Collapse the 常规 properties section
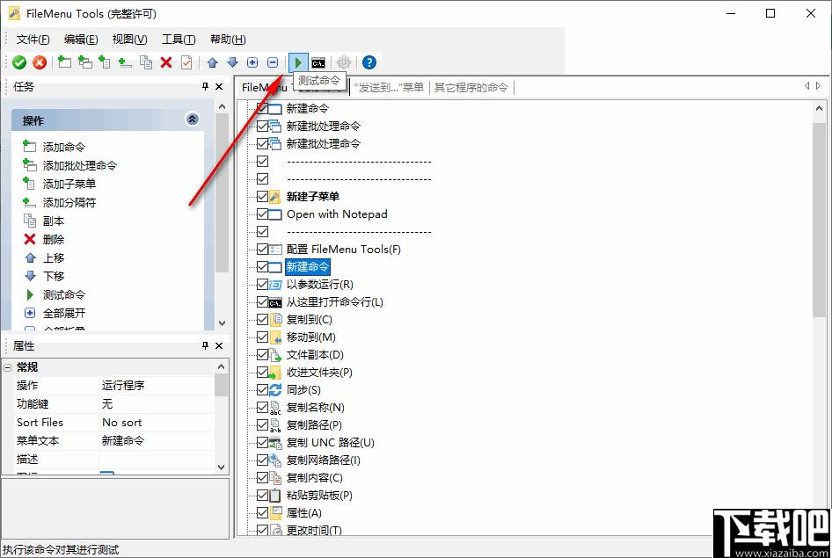Viewport: 832px width, 558px height. coord(9,366)
